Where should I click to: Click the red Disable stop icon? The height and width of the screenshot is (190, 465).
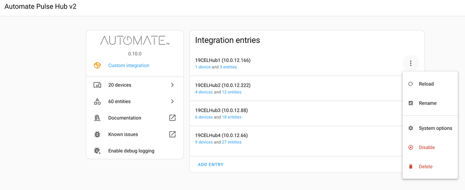point(411,147)
